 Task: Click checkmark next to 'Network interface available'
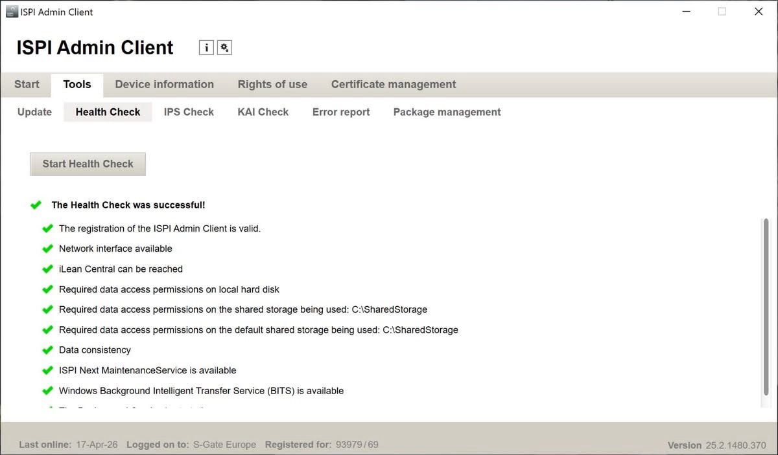point(47,249)
